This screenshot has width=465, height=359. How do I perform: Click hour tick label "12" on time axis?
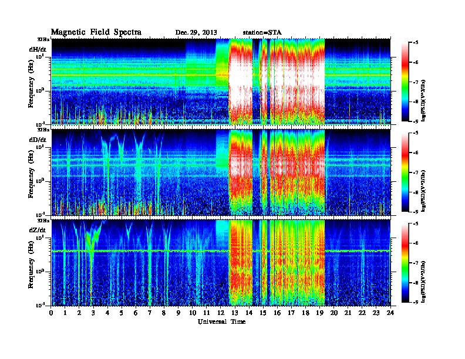[221, 313]
